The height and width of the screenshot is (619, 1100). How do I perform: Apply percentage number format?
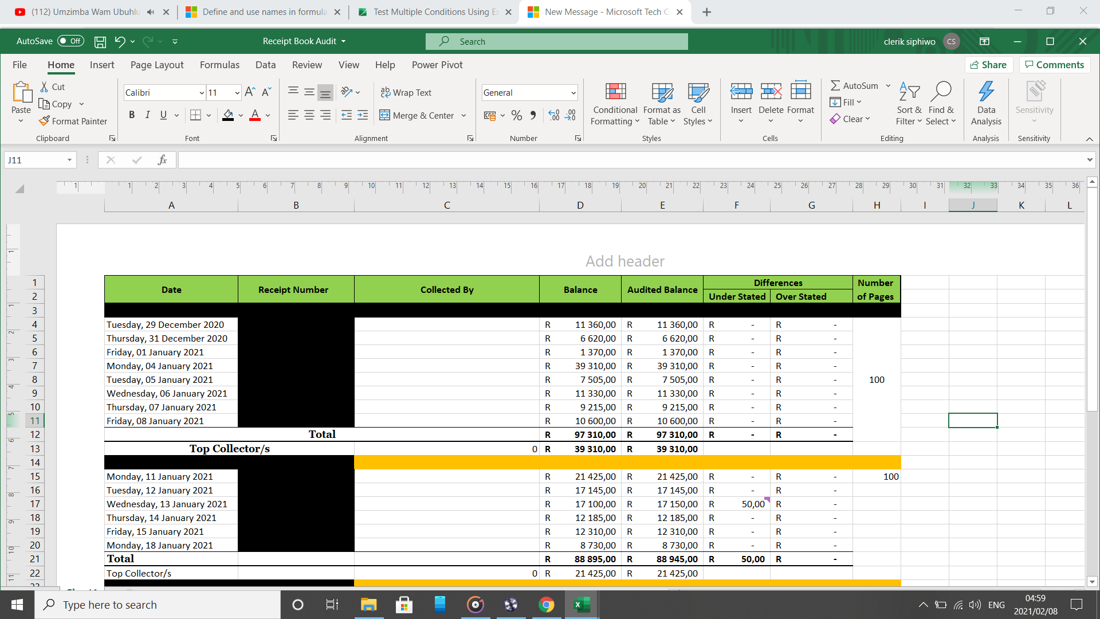pyautogui.click(x=516, y=115)
